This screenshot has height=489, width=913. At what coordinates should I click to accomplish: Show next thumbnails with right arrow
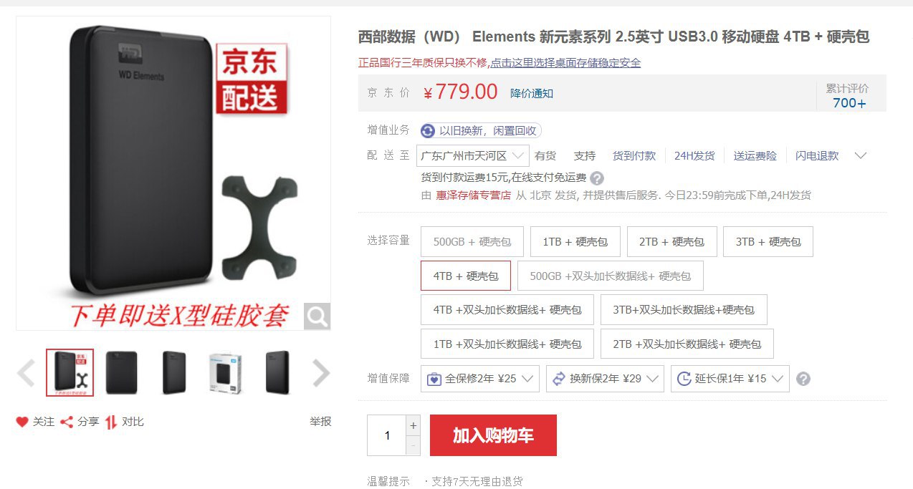tap(321, 373)
